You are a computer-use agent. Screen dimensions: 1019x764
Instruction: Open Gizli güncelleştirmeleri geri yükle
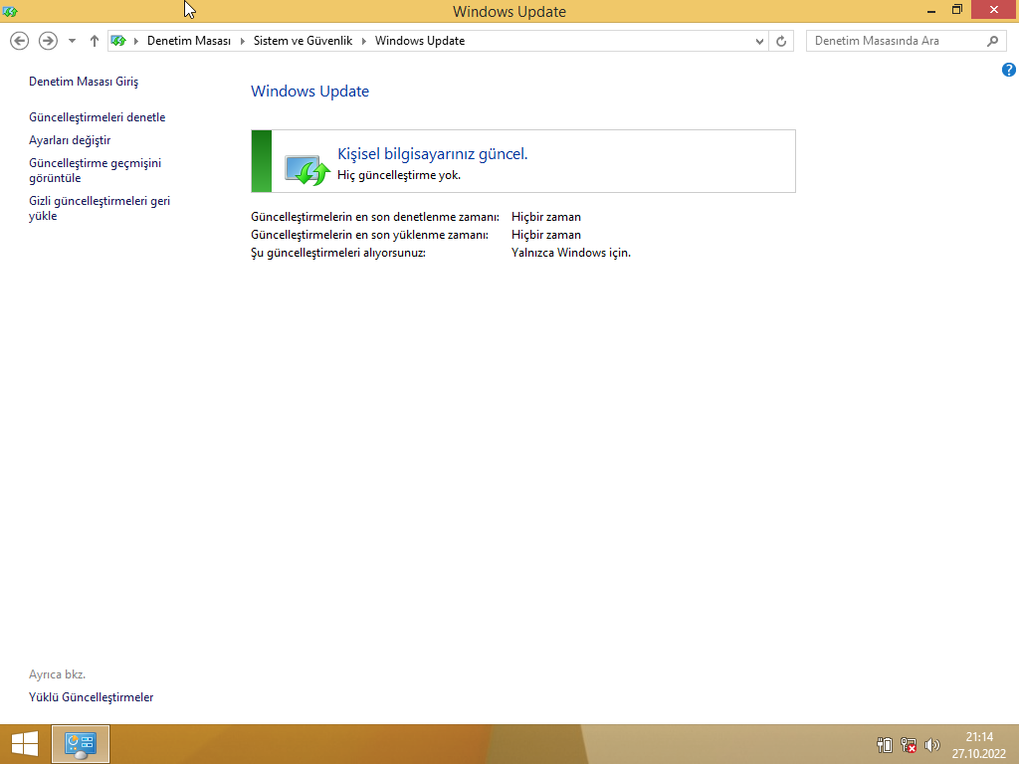(x=100, y=208)
